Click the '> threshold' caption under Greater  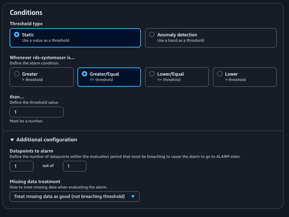coord(32,80)
